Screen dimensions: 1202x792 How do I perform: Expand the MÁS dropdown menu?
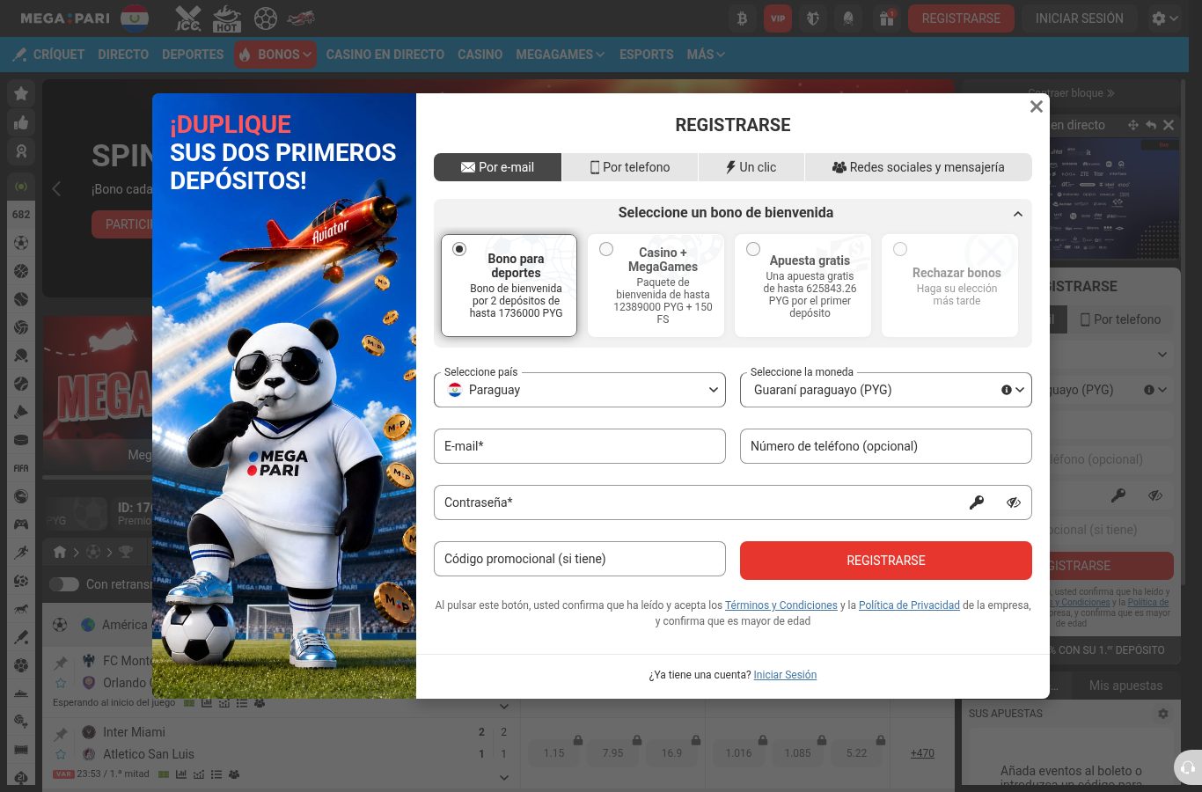(706, 55)
